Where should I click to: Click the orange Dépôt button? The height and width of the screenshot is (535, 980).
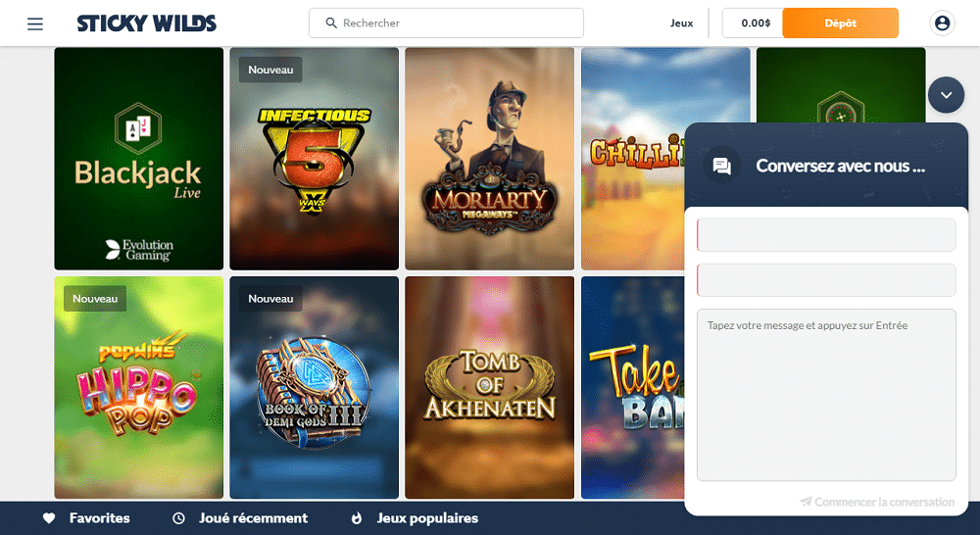[x=840, y=24]
